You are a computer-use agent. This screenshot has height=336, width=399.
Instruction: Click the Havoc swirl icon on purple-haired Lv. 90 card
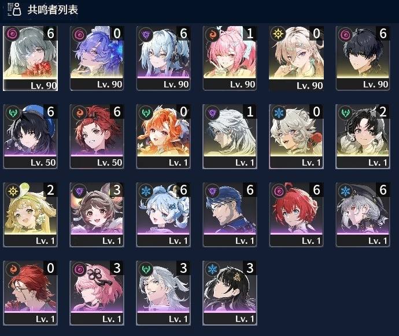[x=79, y=34]
